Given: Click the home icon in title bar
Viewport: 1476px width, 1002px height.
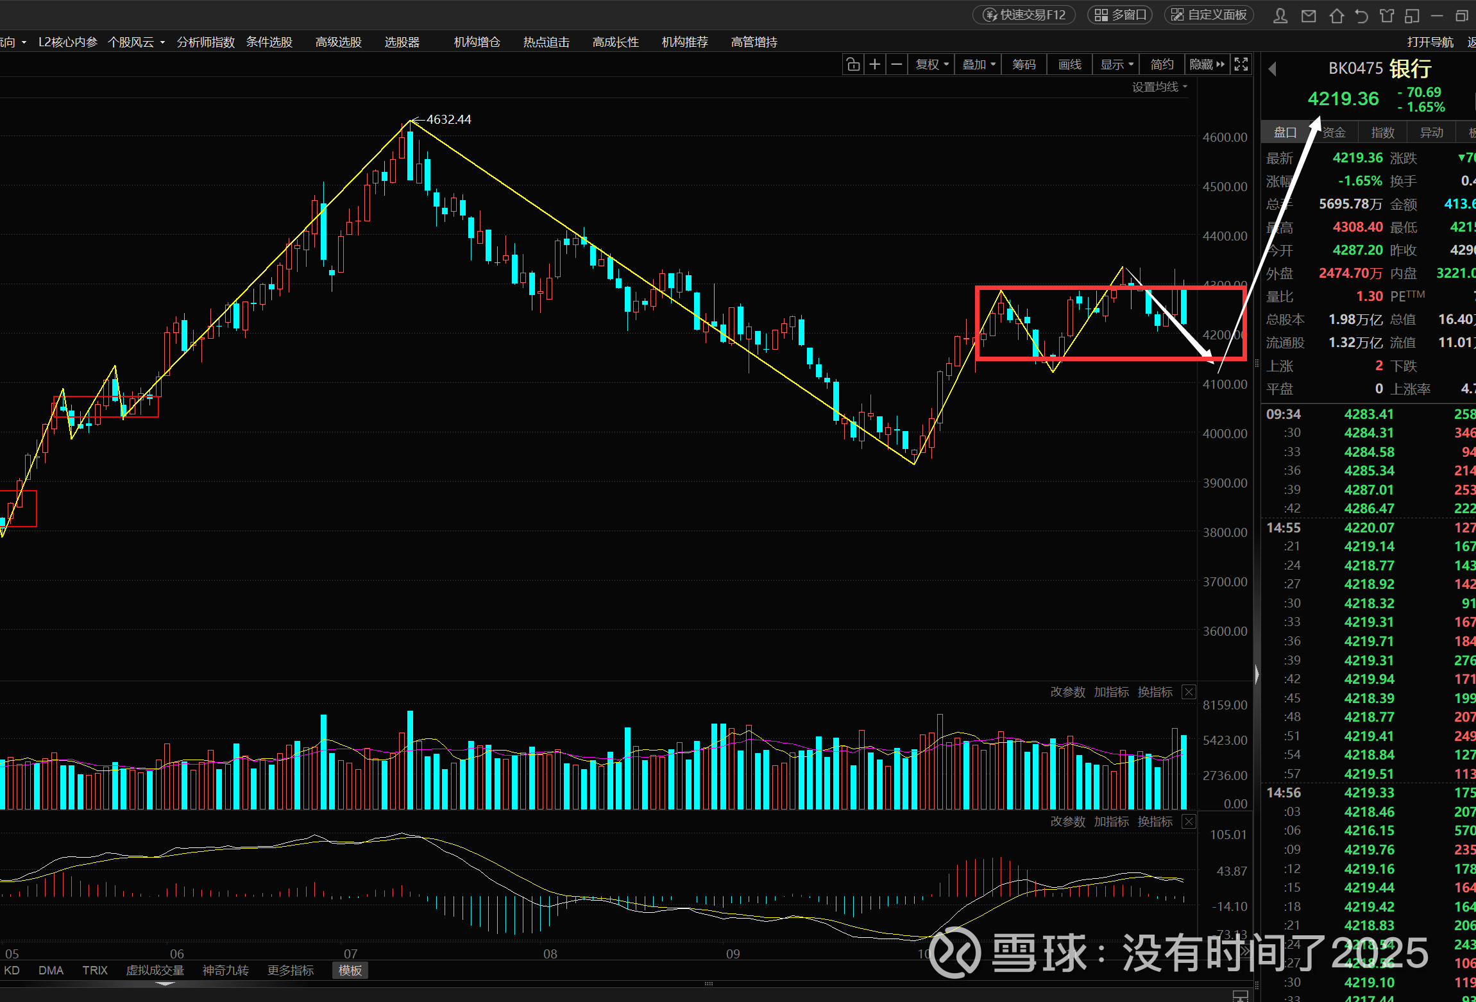Looking at the screenshot, I should (1336, 15).
